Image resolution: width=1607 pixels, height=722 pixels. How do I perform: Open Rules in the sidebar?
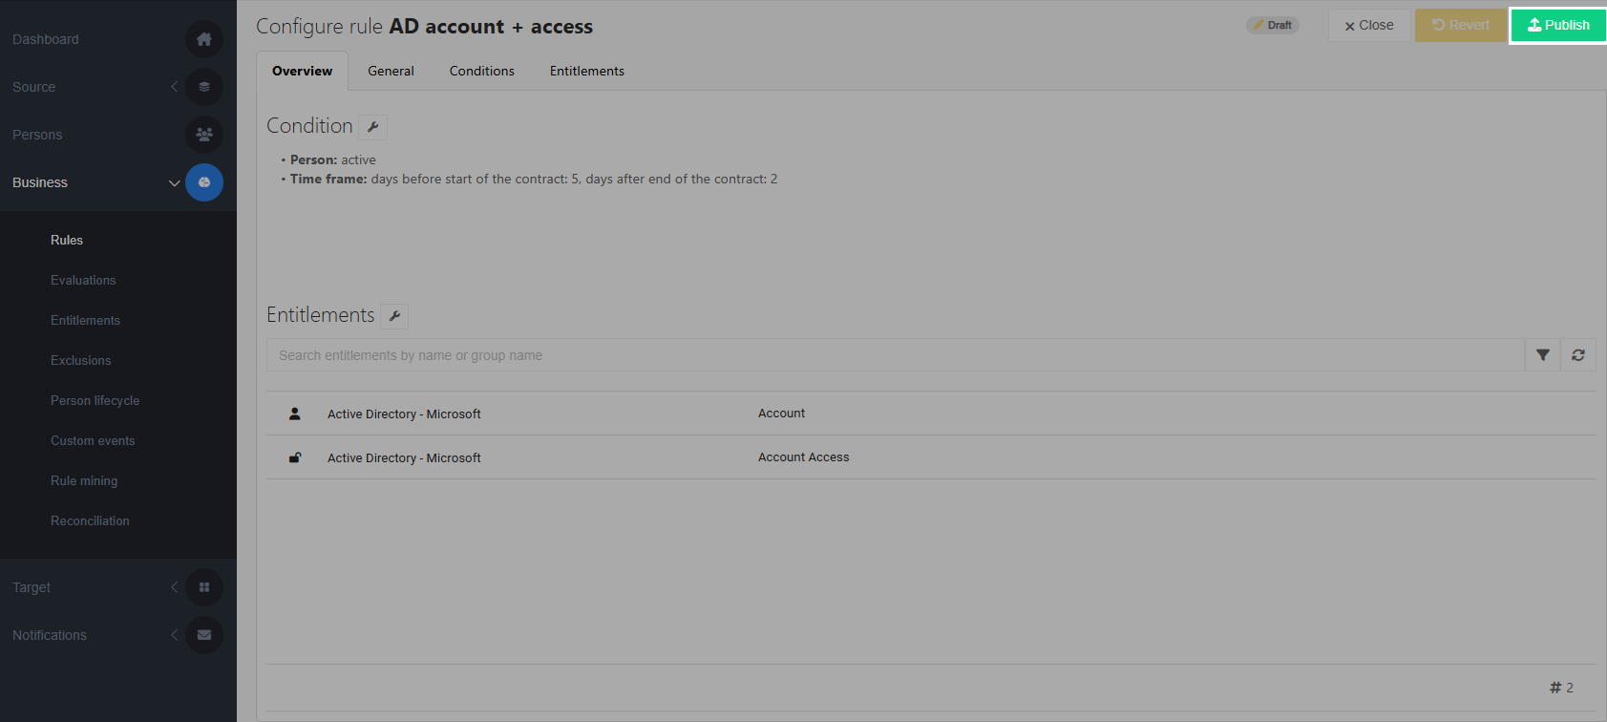[x=67, y=240]
